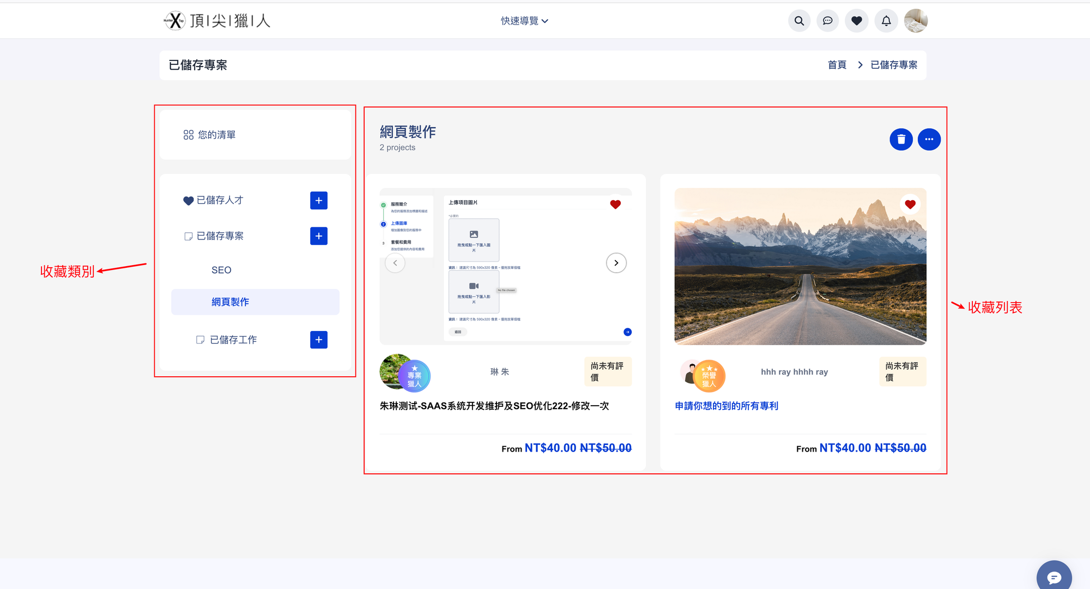Delete list using blue trash button
Image resolution: width=1090 pixels, height=589 pixels.
[901, 140]
